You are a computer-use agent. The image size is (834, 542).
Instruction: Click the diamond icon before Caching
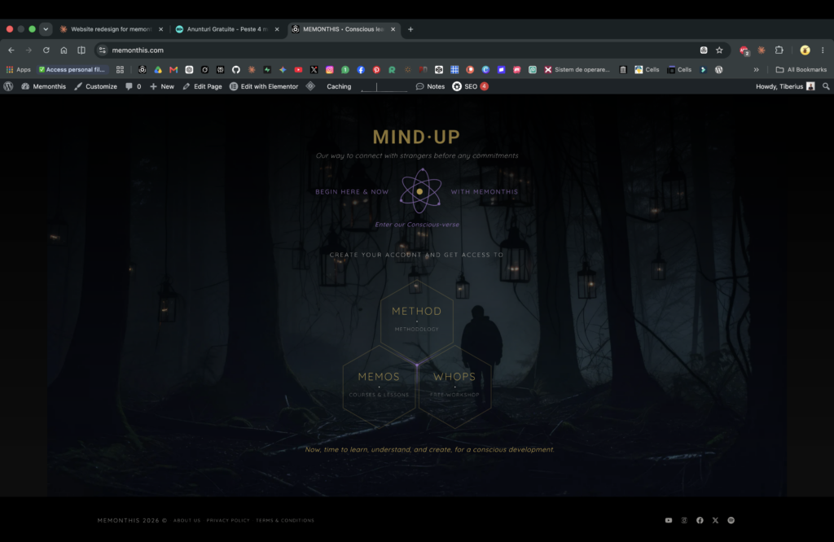(310, 86)
